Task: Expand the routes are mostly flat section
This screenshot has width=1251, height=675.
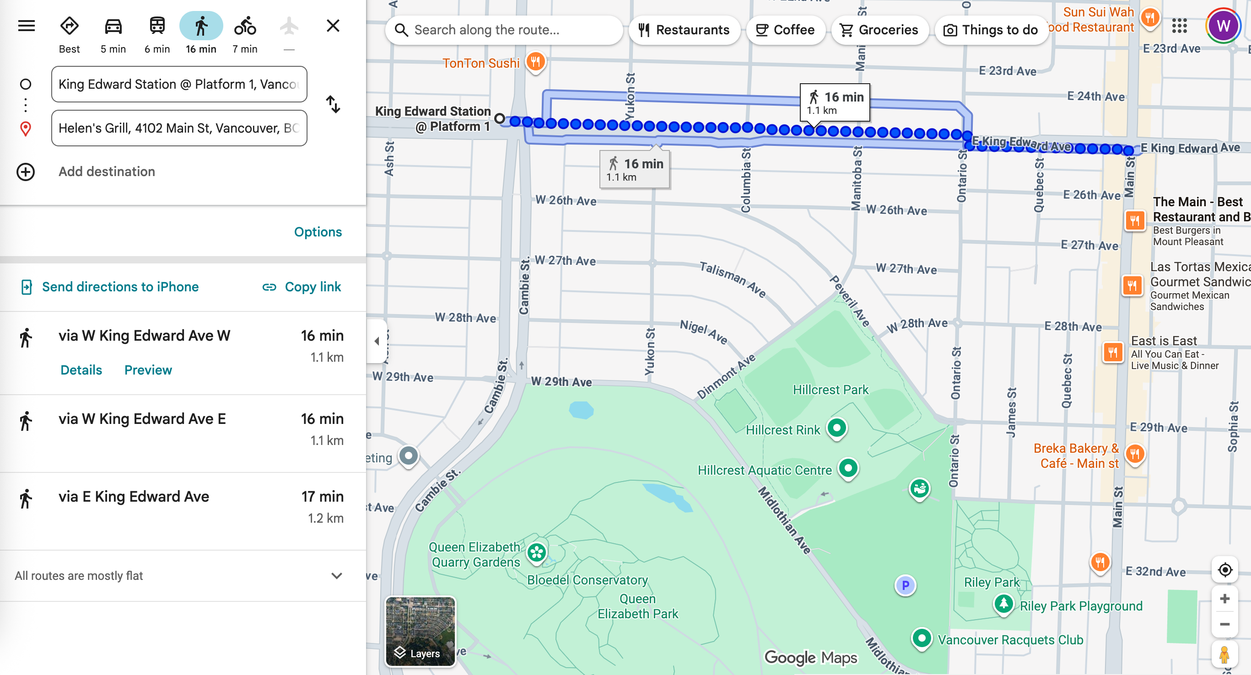Action: point(337,575)
